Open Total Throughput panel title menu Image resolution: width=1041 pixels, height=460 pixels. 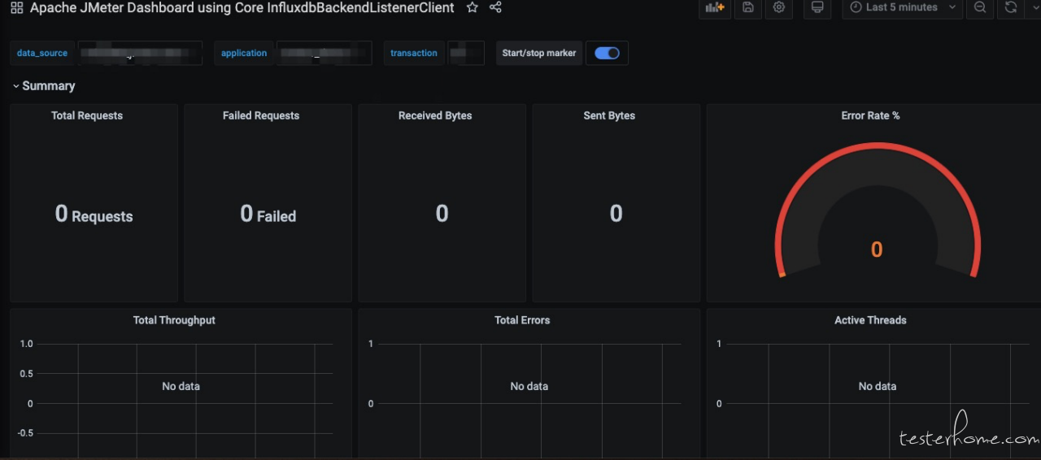point(174,320)
